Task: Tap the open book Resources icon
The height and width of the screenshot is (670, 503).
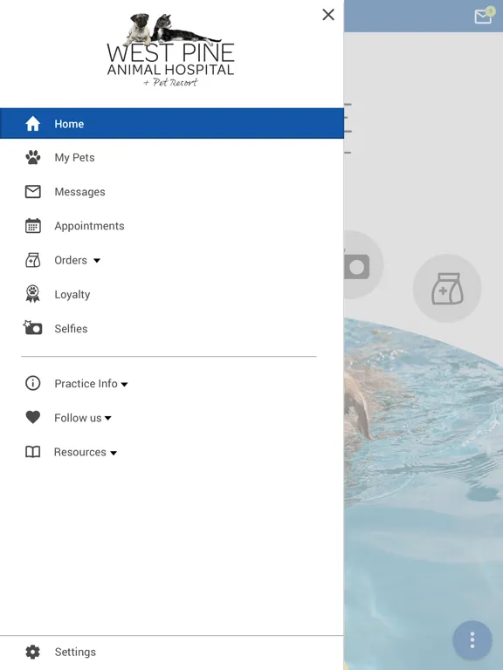Action: (x=33, y=452)
